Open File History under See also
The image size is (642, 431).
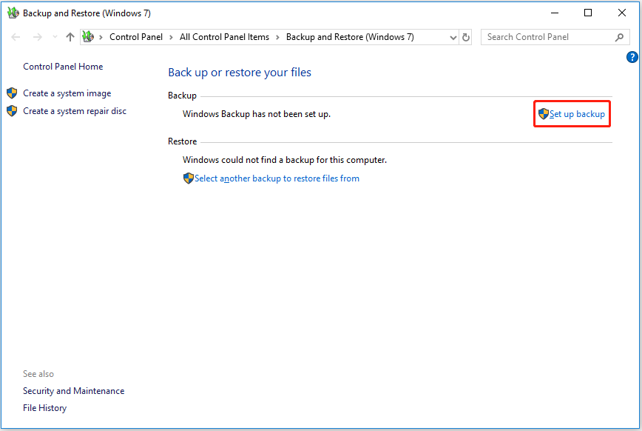pyautogui.click(x=44, y=408)
